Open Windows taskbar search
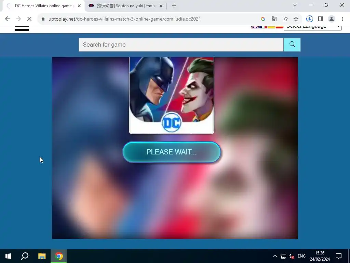The height and width of the screenshot is (263, 350). (25, 256)
